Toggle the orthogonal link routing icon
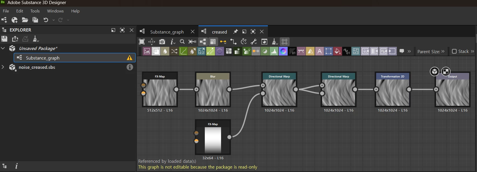477x172 pixels. point(233,42)
